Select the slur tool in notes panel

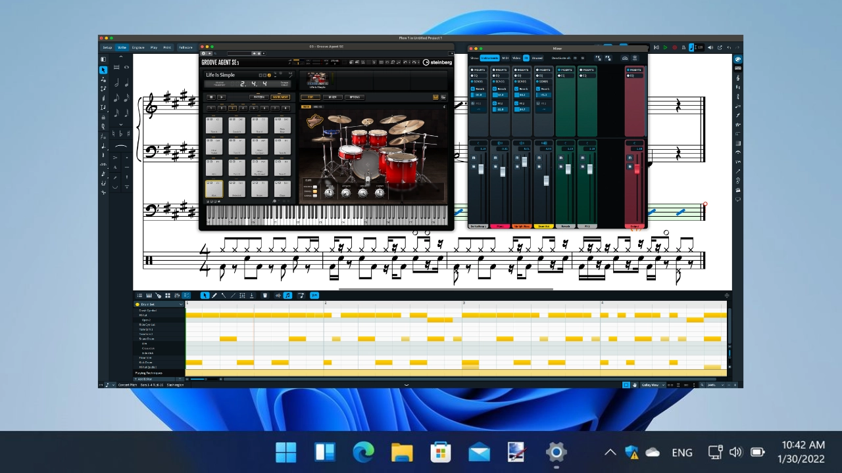coord(121,146)
